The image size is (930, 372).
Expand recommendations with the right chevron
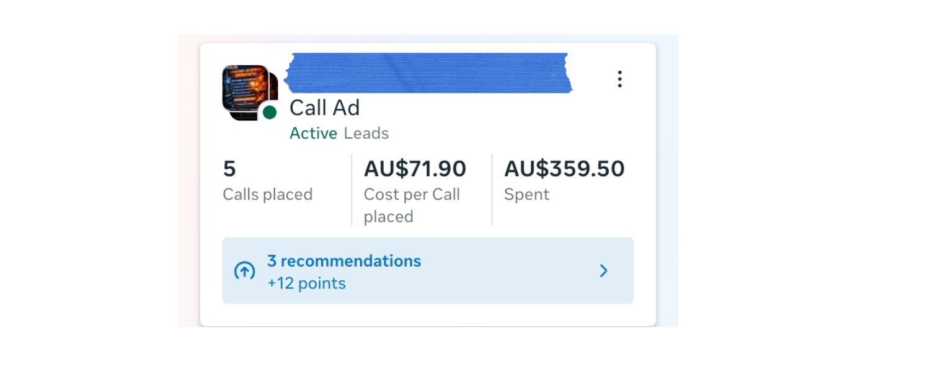tap(603, 271)
